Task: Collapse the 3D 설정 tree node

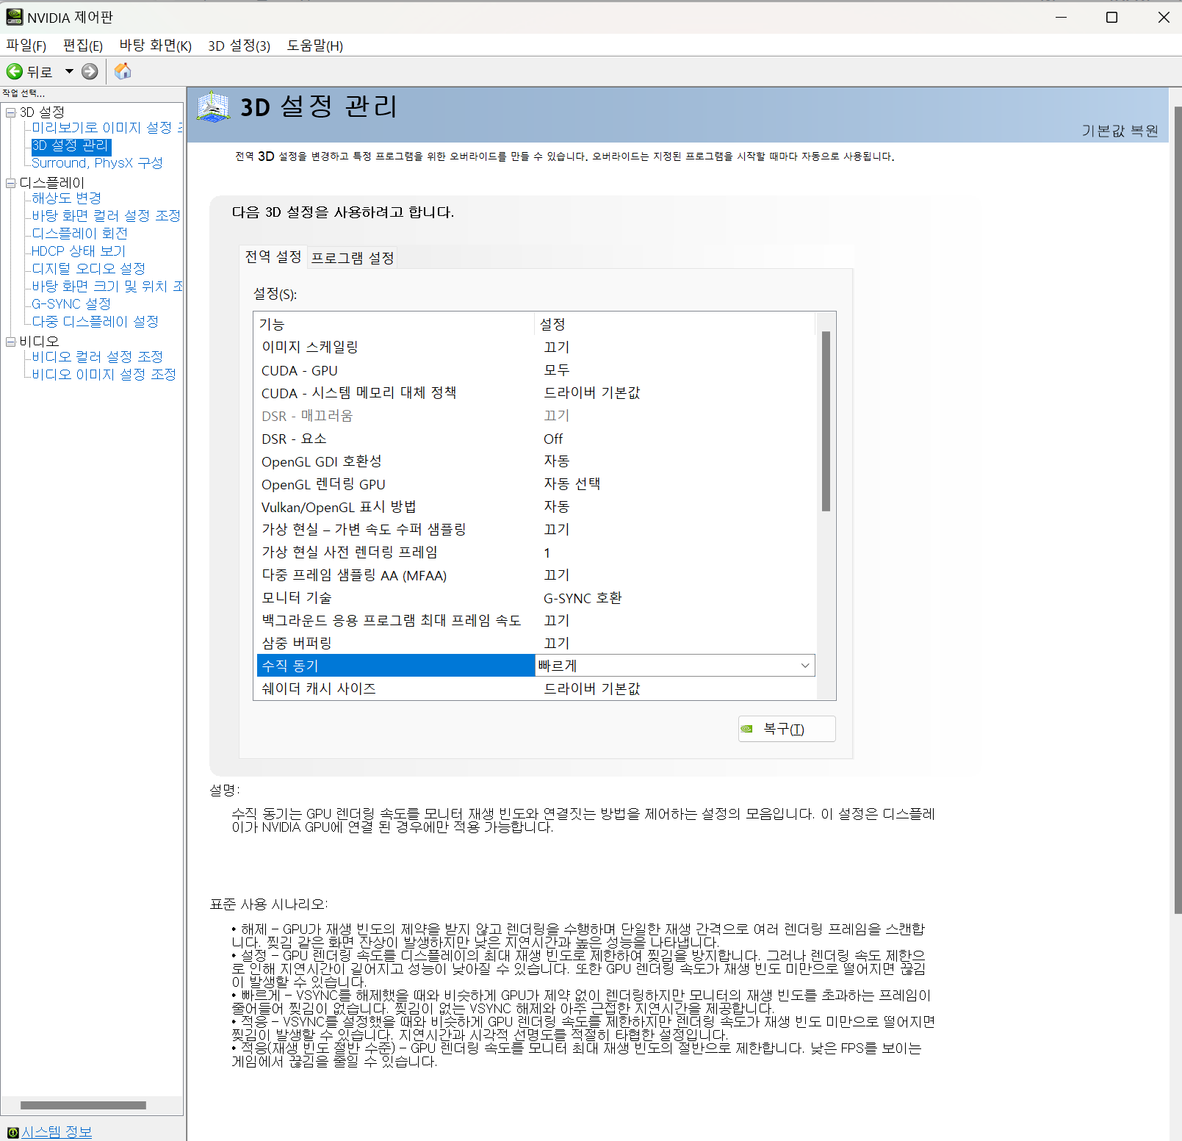Action: click(11, 112)
